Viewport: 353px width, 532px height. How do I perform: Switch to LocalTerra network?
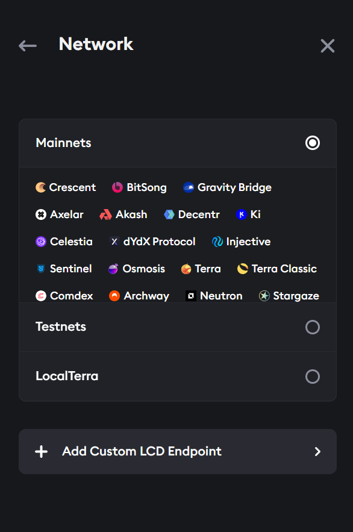click(312, 377)
